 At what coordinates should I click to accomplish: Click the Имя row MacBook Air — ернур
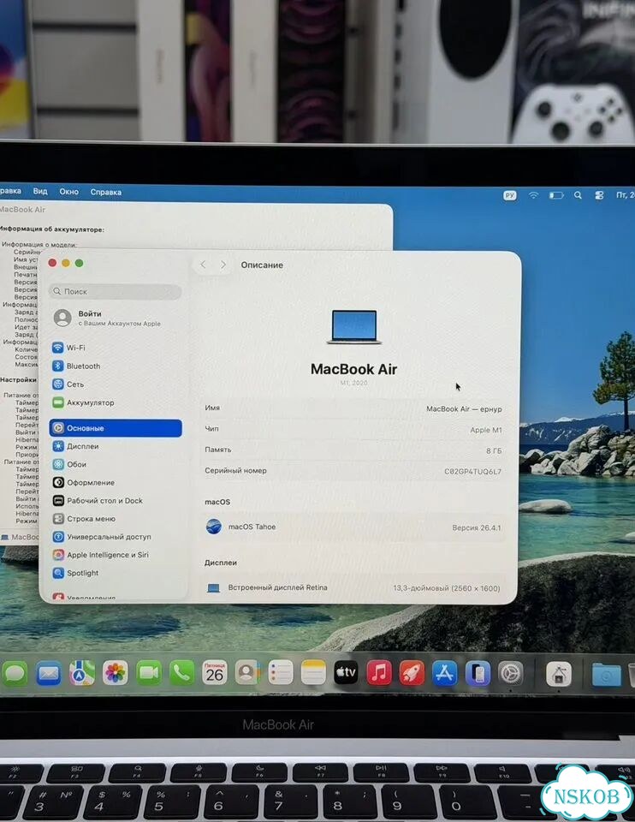pos(353,408)
